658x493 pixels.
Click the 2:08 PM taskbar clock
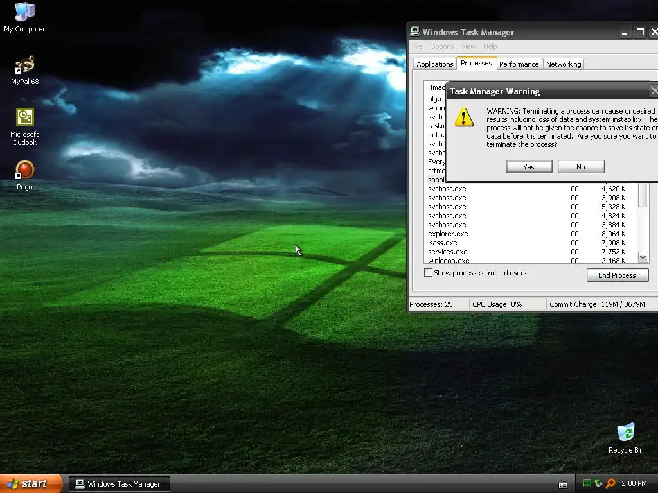pyautogui.click(x=634, y=483)
